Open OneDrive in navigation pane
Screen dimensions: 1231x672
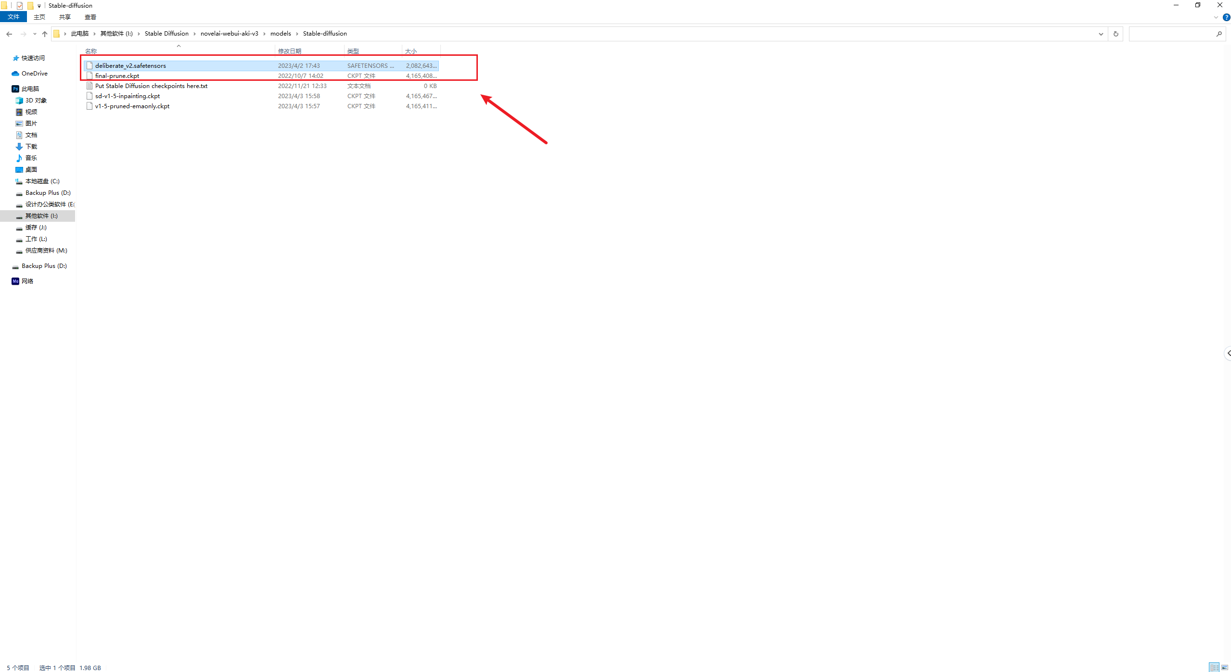point(34,73)
